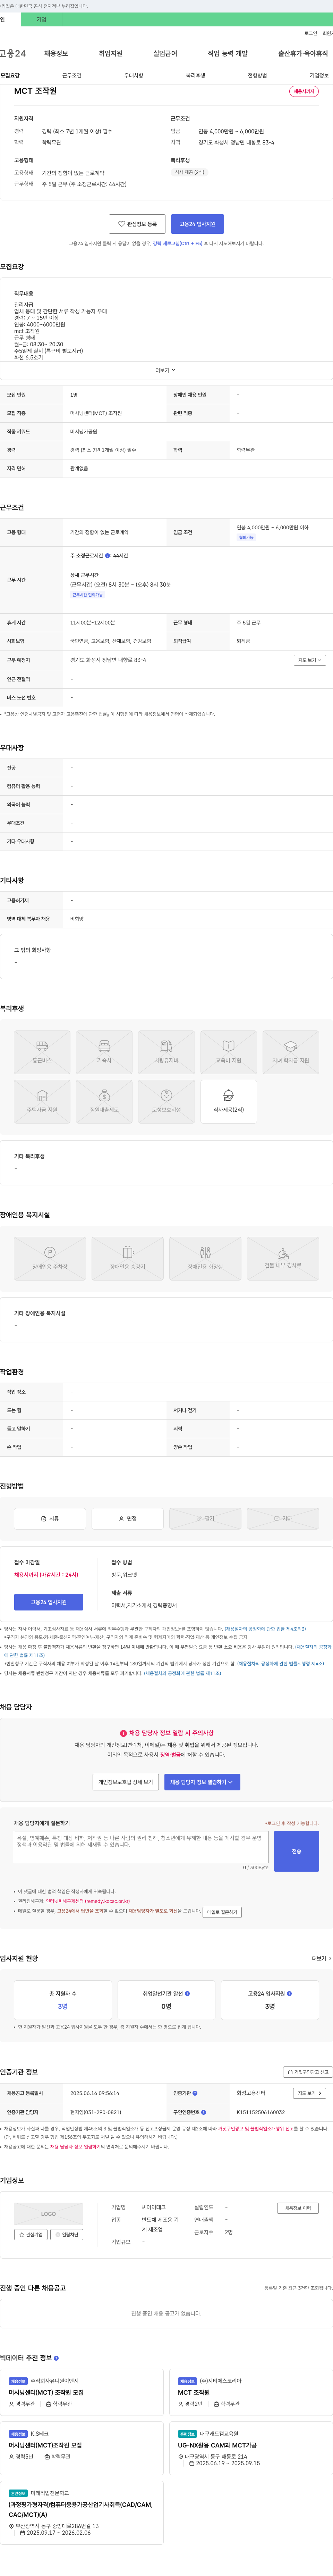Go to the 고용24 home logo
The width and height of the screenshot is (333, 2576).
tap(13, 53)
